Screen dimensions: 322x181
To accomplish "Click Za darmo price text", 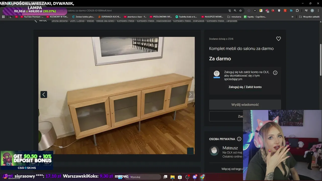I will [220, 59].
